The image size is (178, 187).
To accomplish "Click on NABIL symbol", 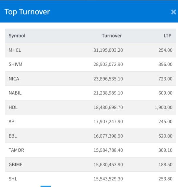I will 15,93.
